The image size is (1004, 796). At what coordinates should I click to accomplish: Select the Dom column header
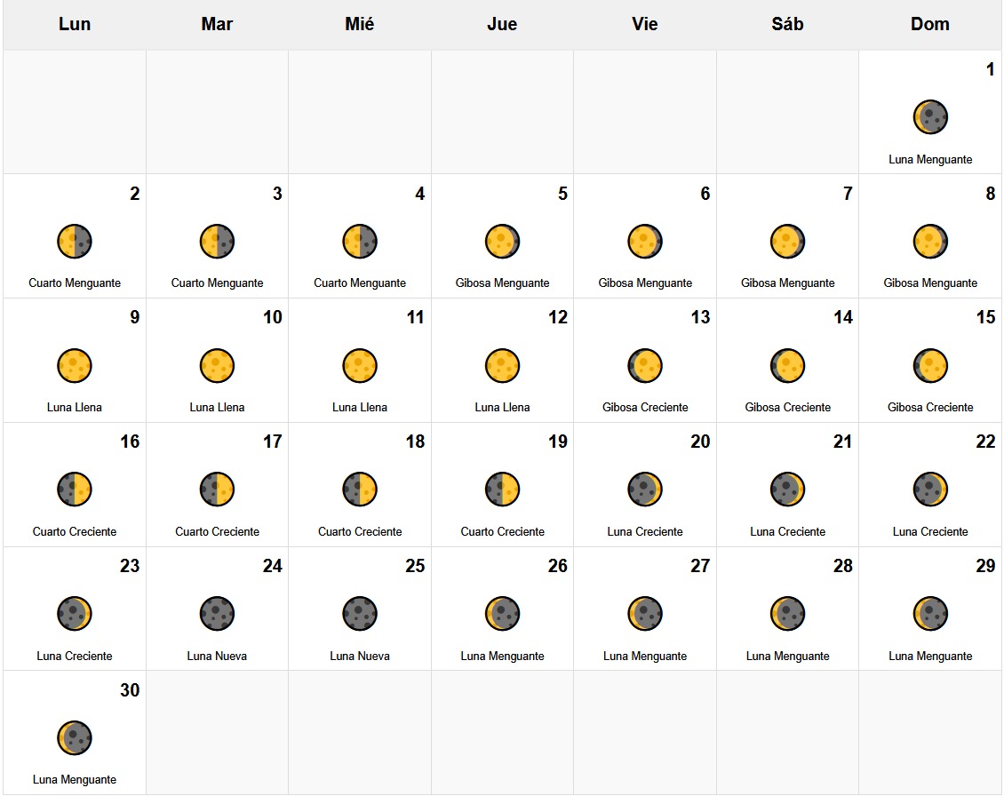click(x=930, y=24)
